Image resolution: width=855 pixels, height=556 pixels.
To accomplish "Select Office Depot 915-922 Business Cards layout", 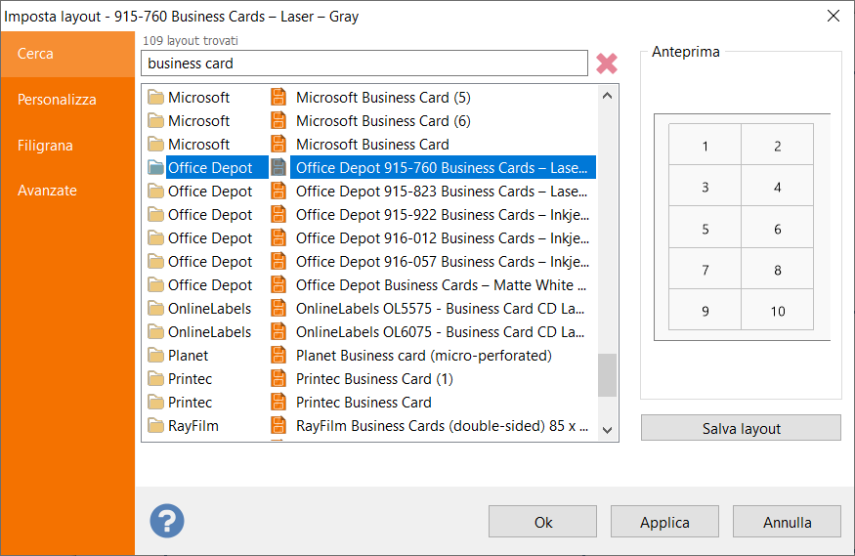I will coord(443,215).
